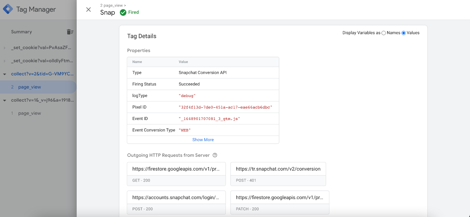The height and width of the screenshot is (217, 470).
Task: Click the Snapchat Conversion API type value
Action: click(203, 73)
